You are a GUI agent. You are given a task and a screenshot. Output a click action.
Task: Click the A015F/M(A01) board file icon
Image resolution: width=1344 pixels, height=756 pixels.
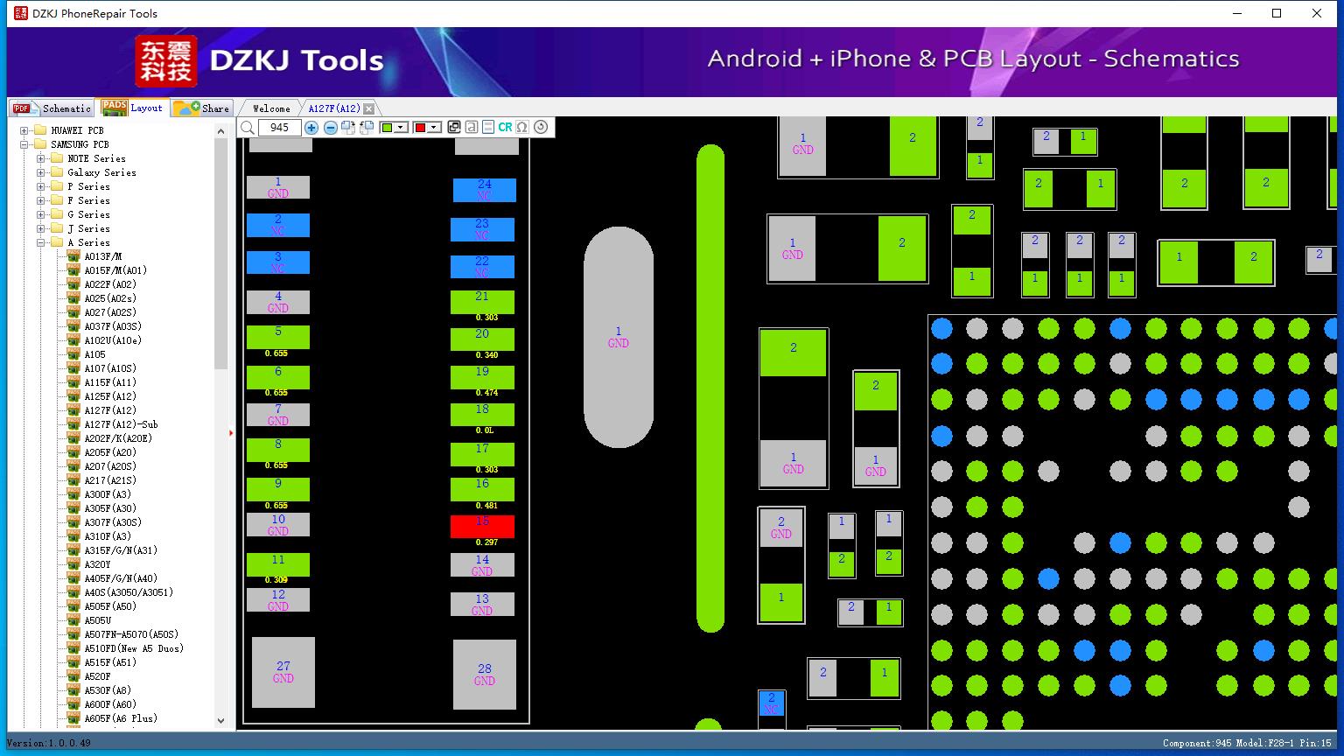pyautogui.click(x=73, y=270)
